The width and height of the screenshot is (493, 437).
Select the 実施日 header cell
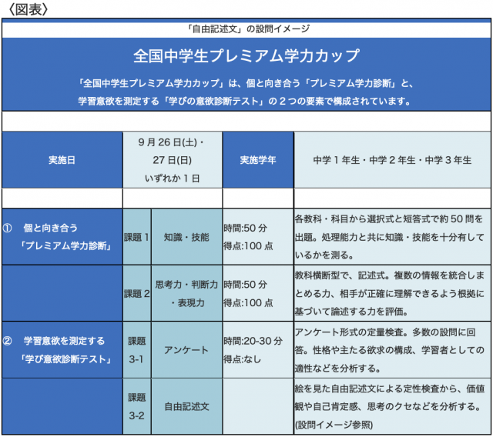62,161
